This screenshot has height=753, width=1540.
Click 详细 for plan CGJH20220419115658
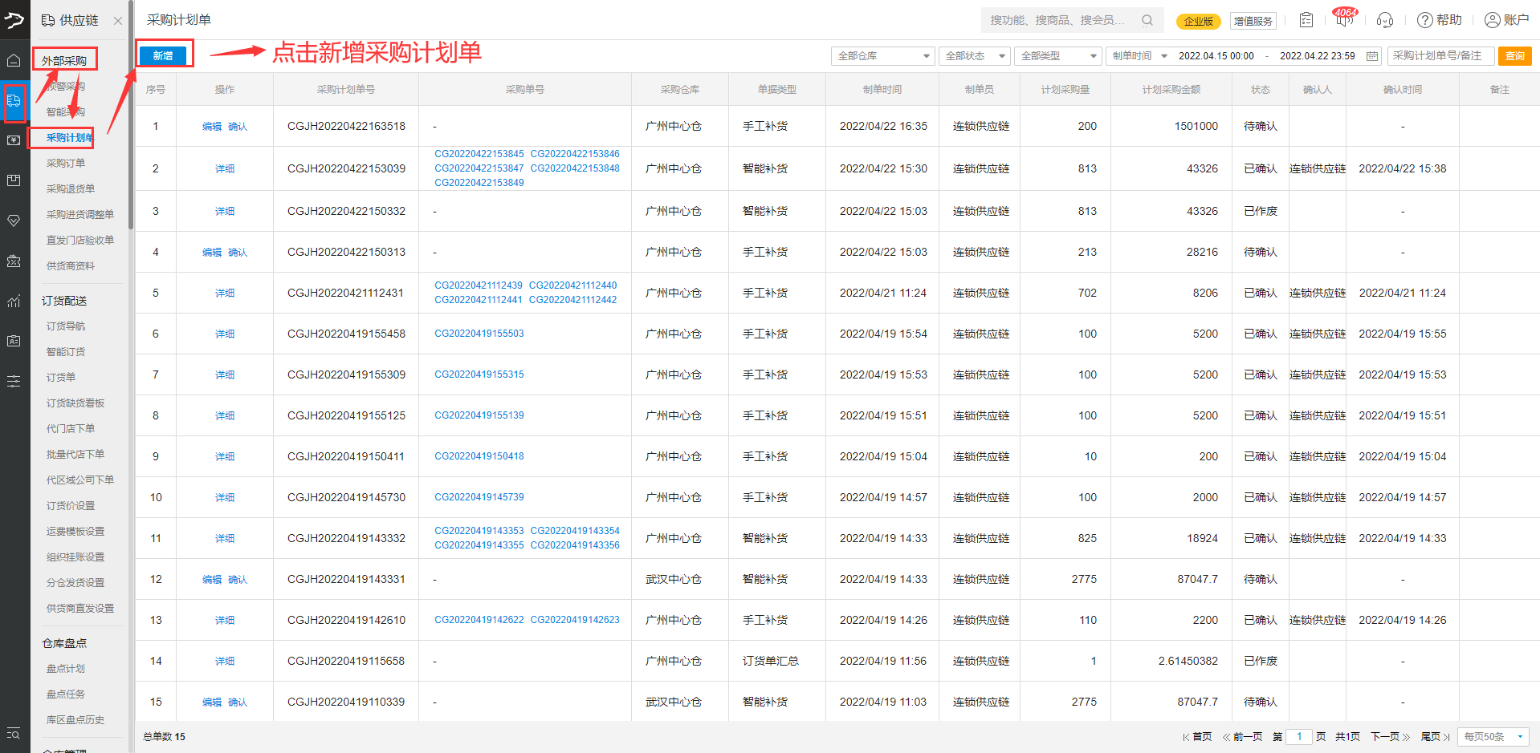[225, 662]
